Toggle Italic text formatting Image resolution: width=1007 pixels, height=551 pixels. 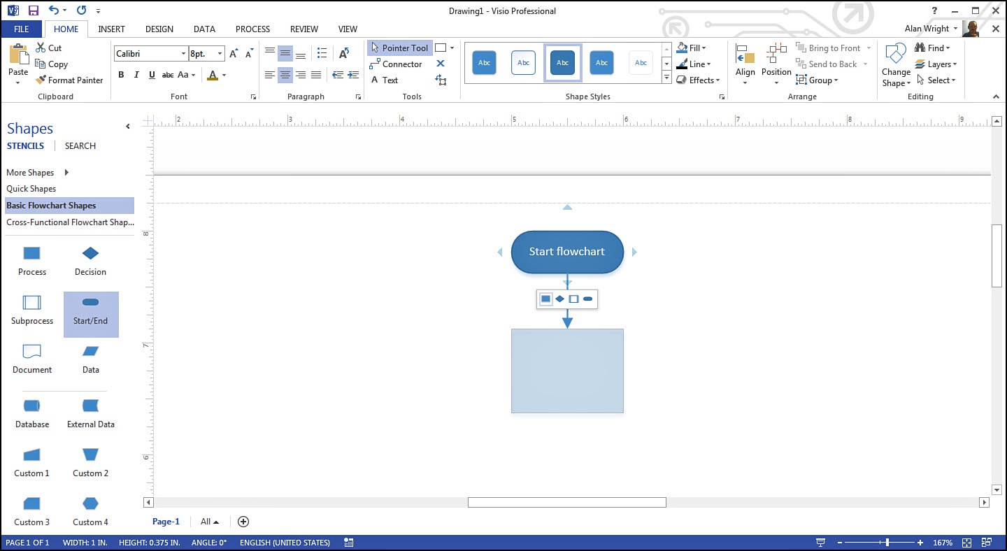point(136,75)
